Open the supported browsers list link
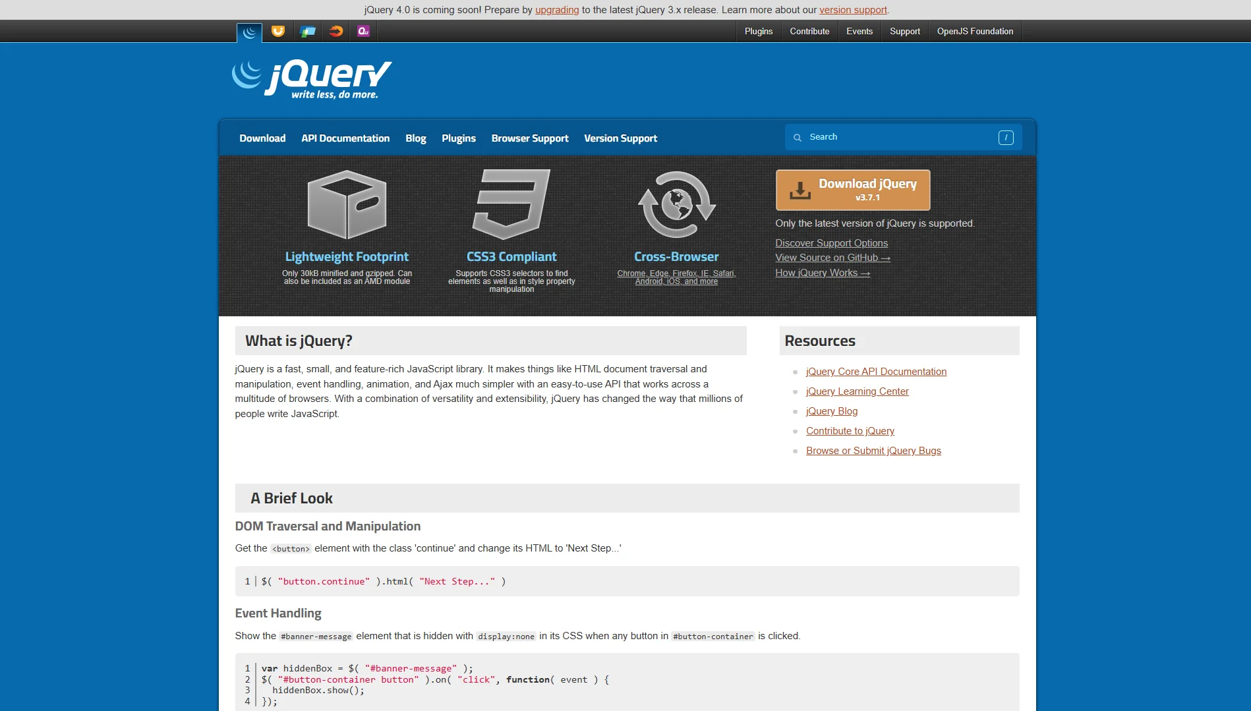Viewport: 1251px width, 711px height. (676, 277)
